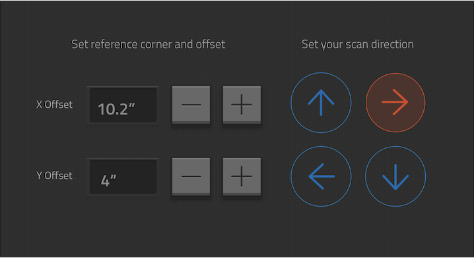The width and height of the screenshot is (474, 258).
Task: Click the X Offset label
Action: pos(54,105)
